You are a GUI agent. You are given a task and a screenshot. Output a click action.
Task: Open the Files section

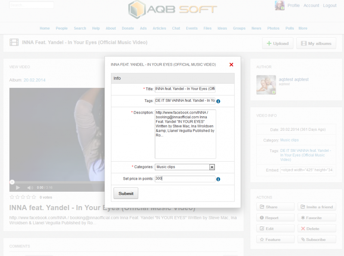point(207,28)
